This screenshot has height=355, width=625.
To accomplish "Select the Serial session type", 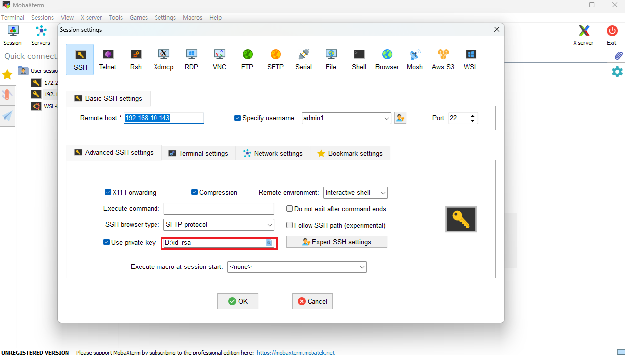I will coord(303,59).
